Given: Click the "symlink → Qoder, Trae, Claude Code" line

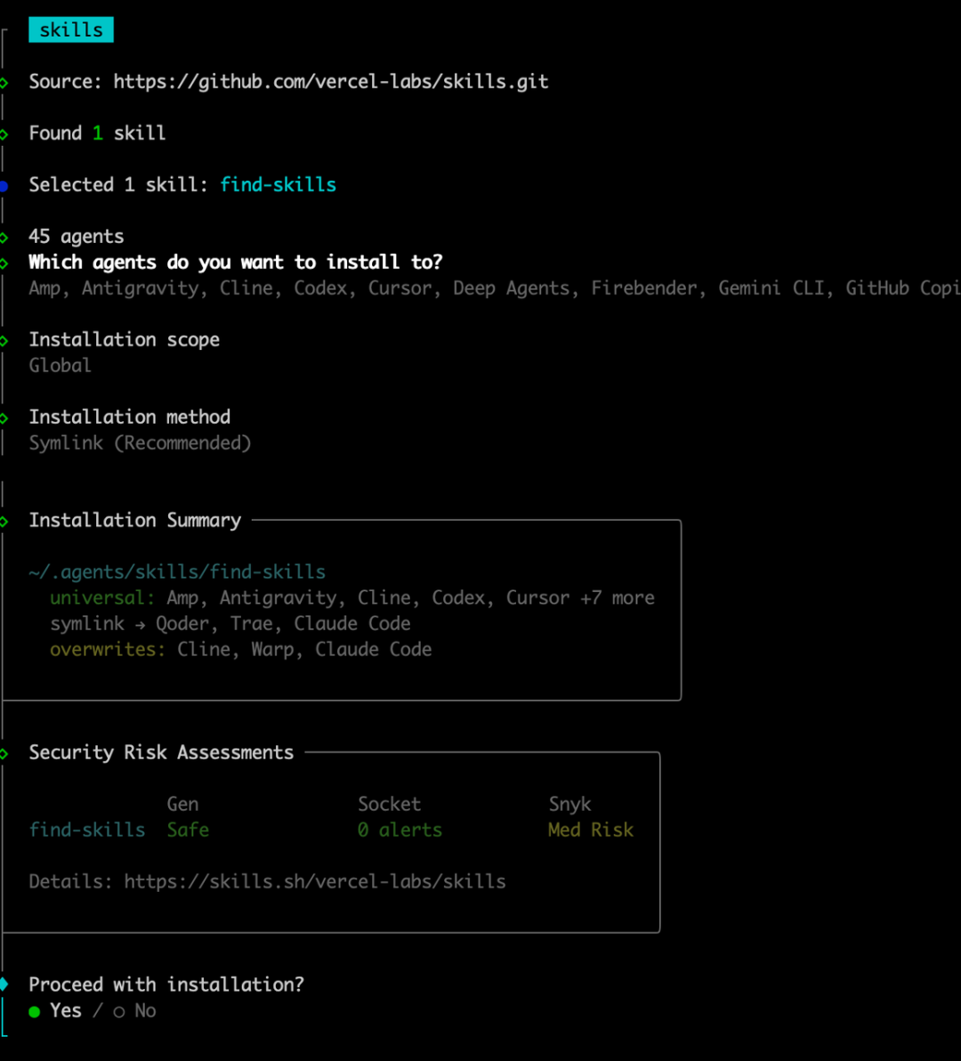Looking at the screenshot, I should tap(230, 624).
